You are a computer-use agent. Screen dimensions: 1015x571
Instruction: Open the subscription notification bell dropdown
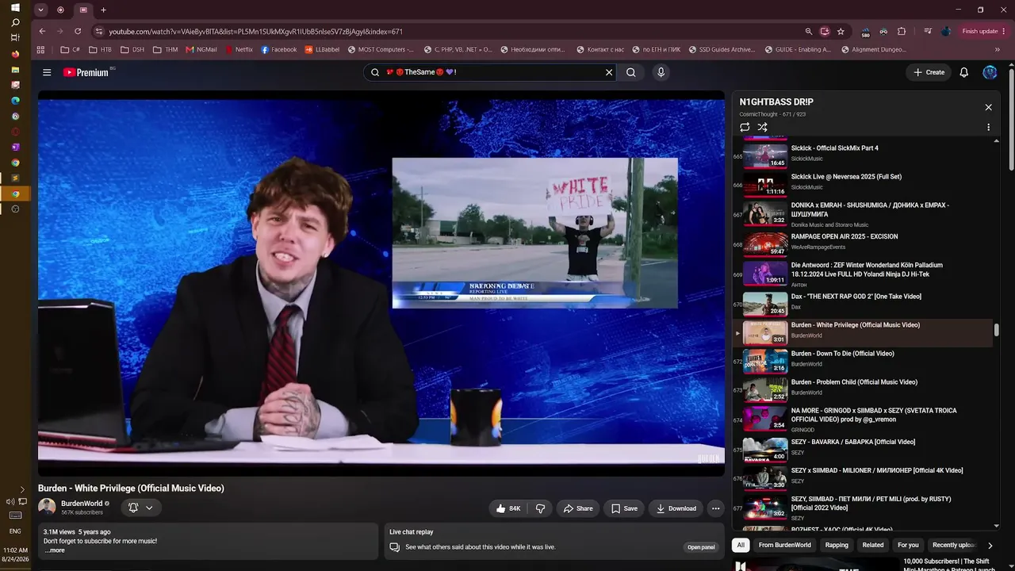(x=141, y=508)
